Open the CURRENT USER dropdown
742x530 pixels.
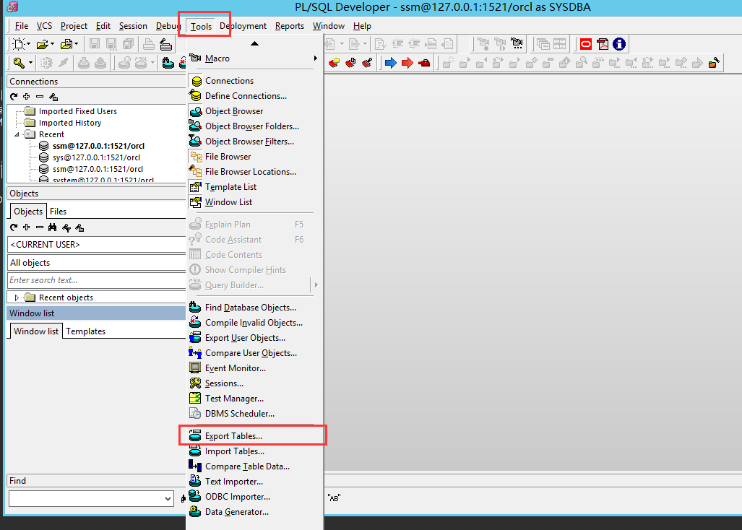(x=97, y=245)
